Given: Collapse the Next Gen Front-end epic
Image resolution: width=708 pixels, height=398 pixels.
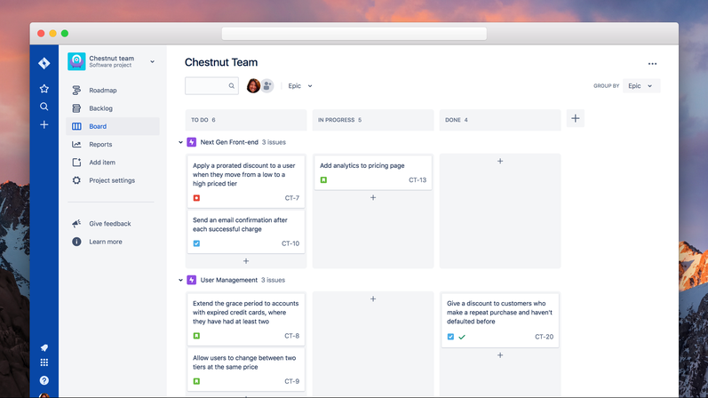Looking at the screenshot, I should coord(180,142).
